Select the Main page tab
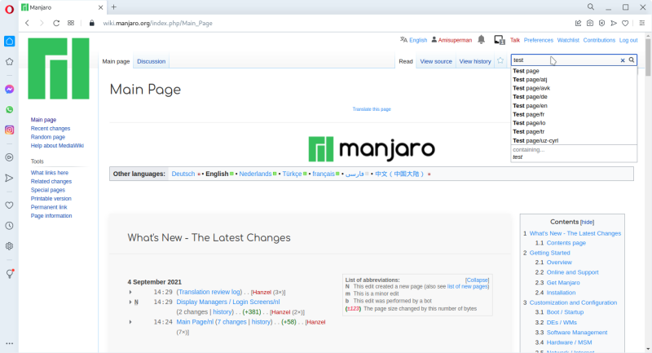Screen dimensions: 652x353 (116, 61)
